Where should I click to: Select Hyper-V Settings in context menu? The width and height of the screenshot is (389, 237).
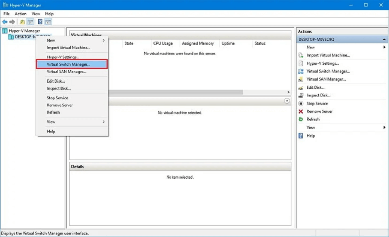(x=72, y=57)
